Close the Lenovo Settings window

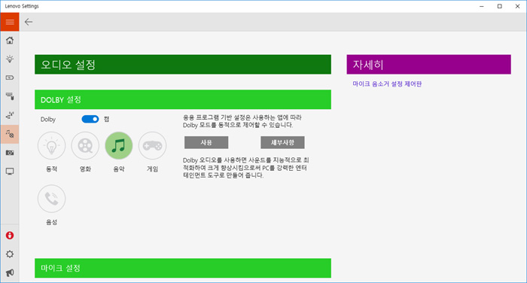518,6
